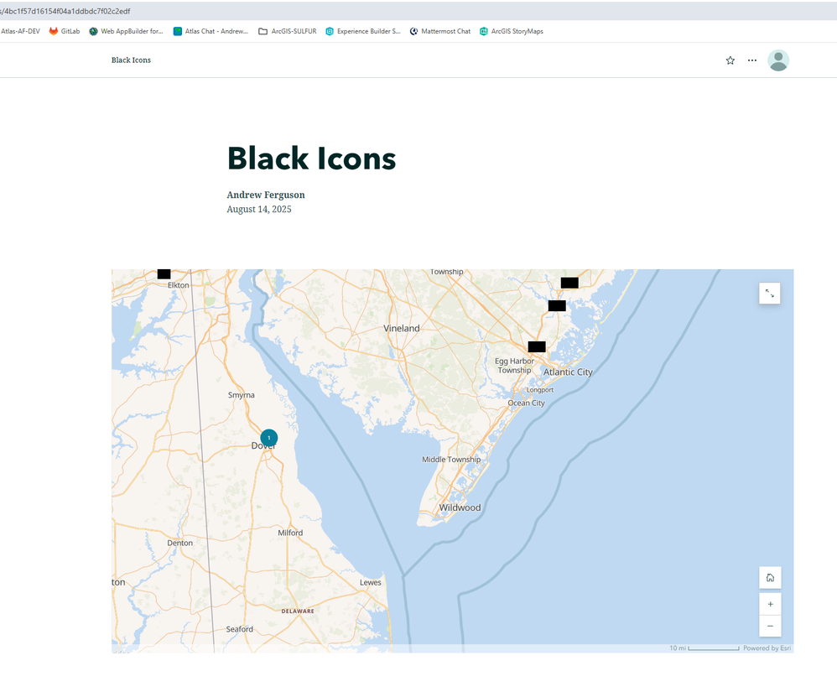
Task: Open the three-dot more options menu
Action: tap(752, 60)
